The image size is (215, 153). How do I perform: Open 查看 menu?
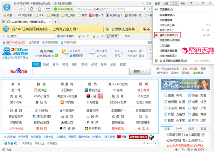click(x=157, y=3)
